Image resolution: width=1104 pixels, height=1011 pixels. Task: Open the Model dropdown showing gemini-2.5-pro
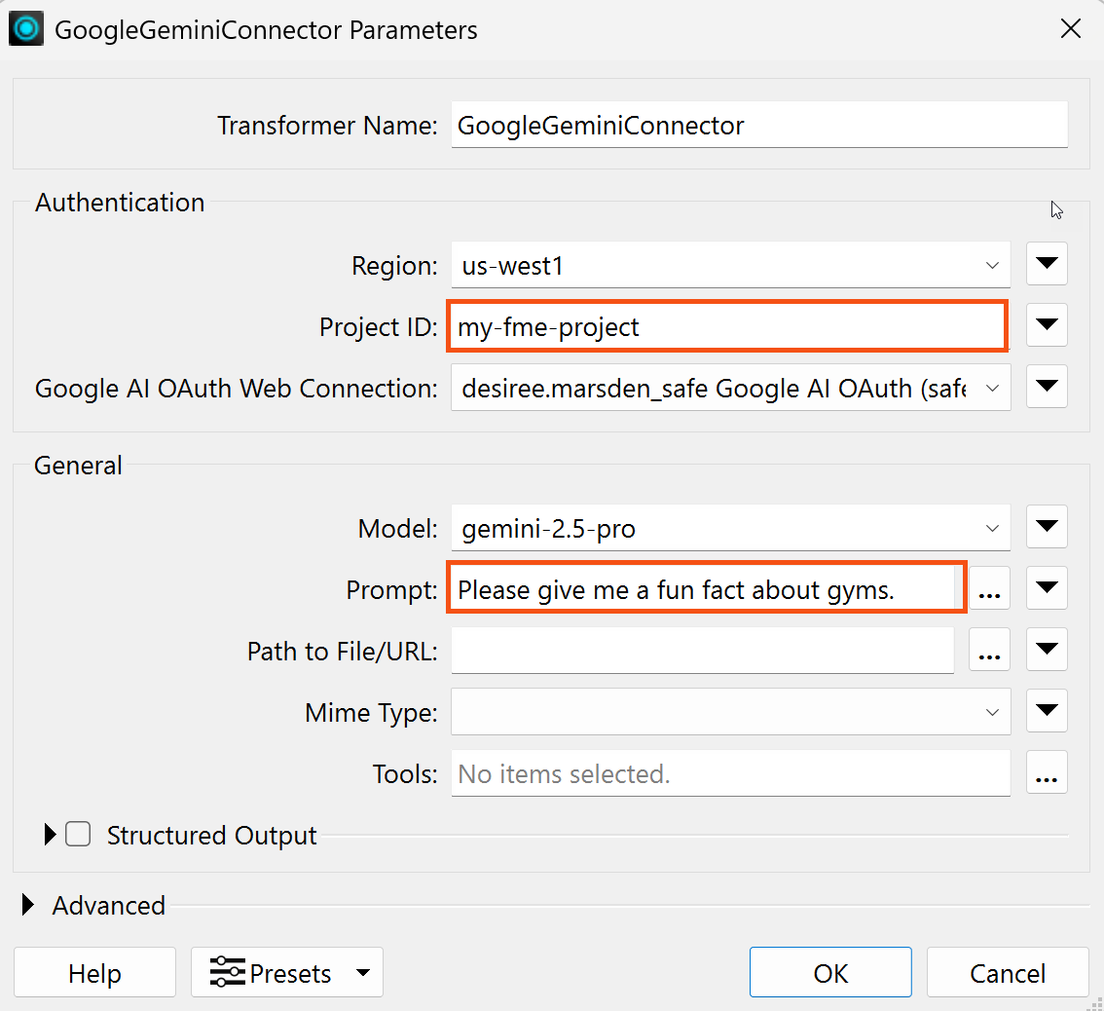731,528
